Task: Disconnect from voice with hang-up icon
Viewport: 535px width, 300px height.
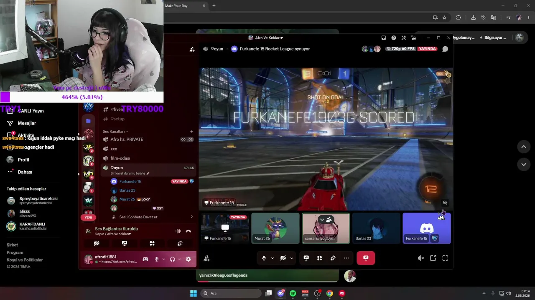Action: point(189,231)
